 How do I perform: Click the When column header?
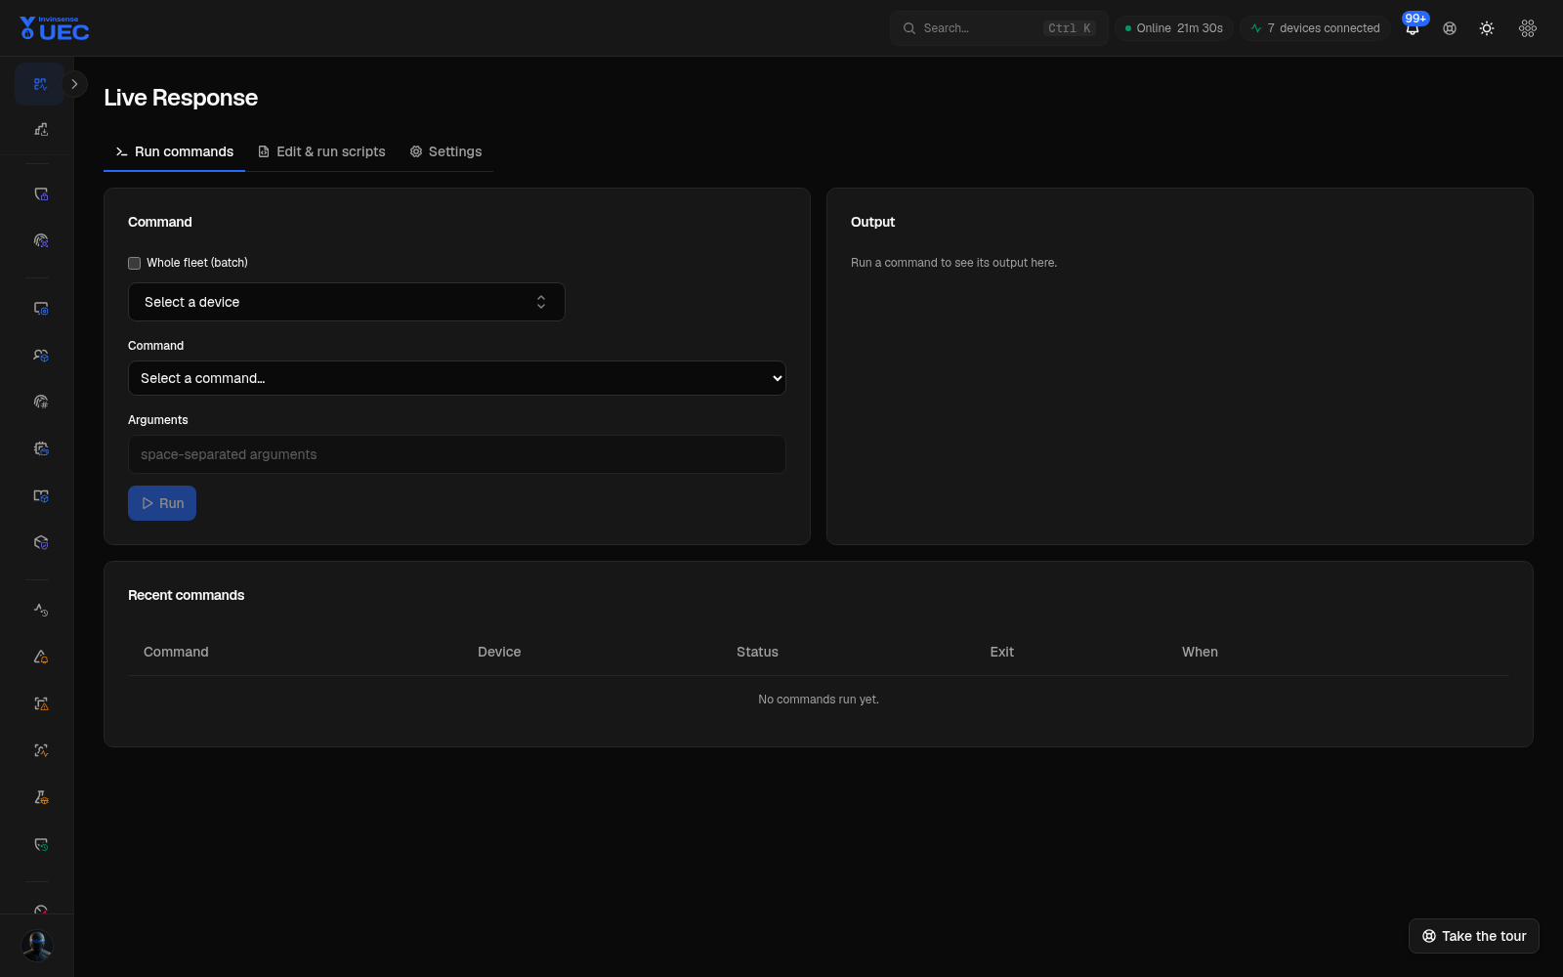[1200, 652]
